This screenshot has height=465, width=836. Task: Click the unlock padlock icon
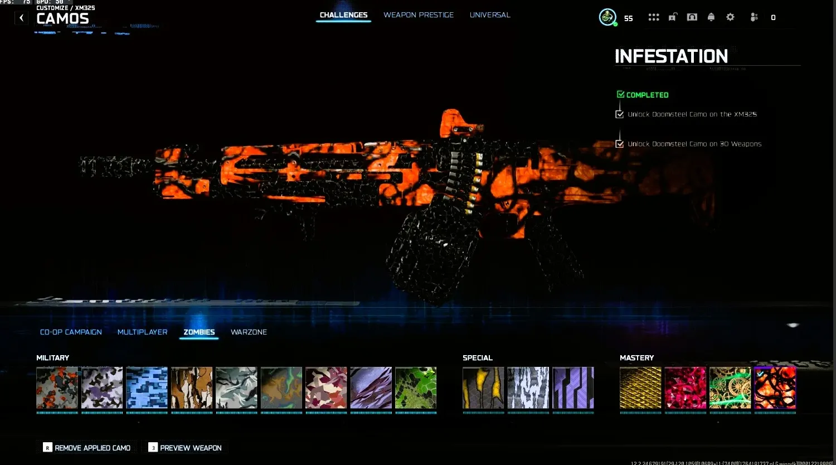tap(673, 17)
